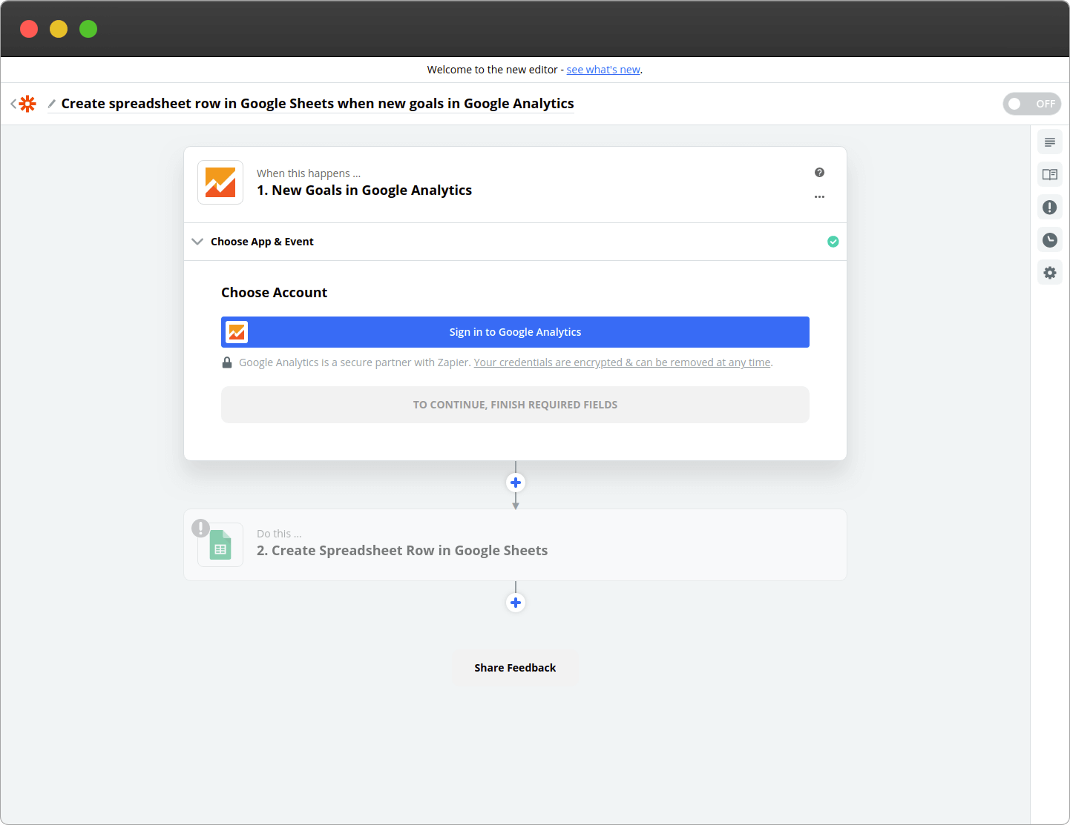Open the alerts exclamation icon in the right sidebar

tap(1050, 208)
